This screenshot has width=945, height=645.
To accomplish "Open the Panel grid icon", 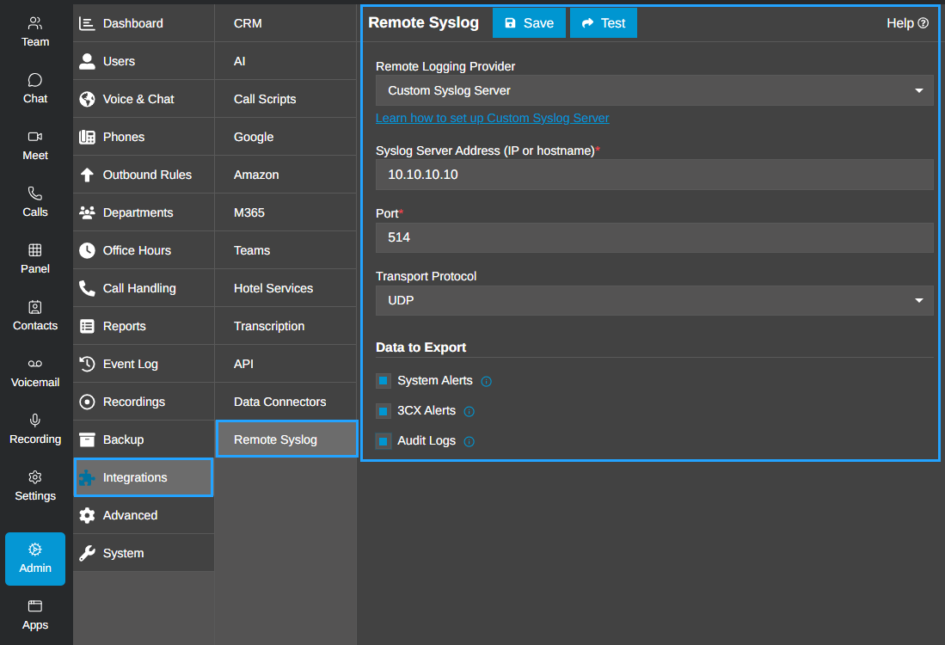I will coord(35,250).
